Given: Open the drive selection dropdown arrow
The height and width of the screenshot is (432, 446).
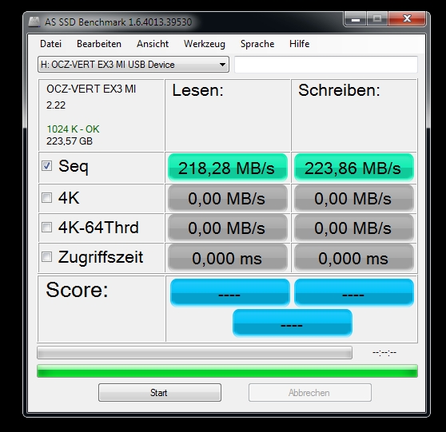Looking at the screenshot, I should coord(222,65).
